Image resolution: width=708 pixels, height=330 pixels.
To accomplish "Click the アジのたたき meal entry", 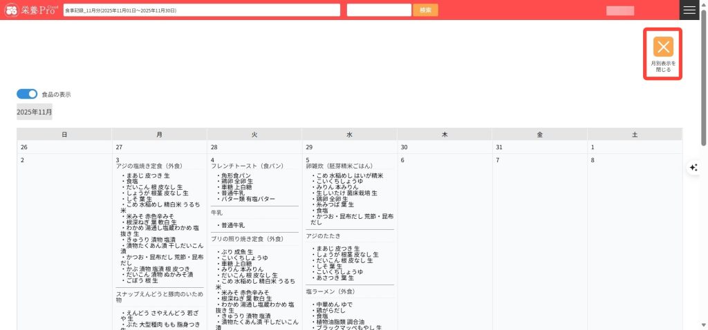I will click(323, 237).
